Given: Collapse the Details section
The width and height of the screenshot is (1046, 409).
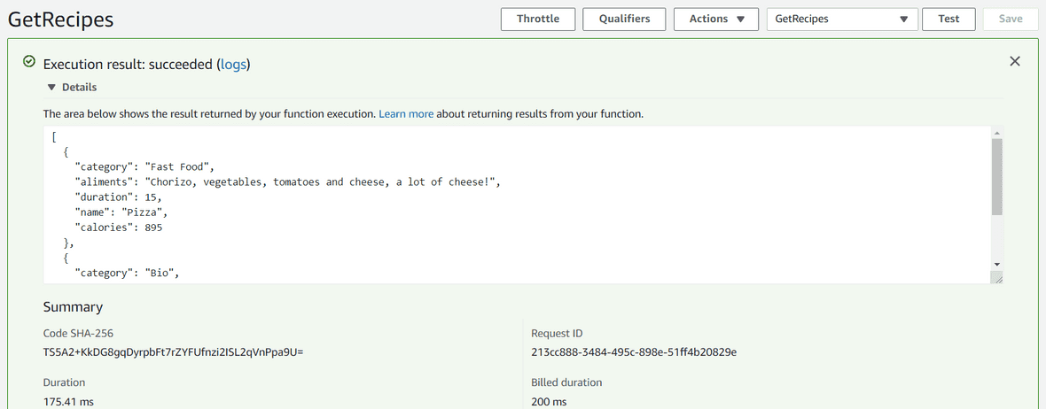Looking at the screenshot, I should 52,88.
